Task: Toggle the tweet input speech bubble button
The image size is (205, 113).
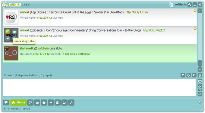Action: point(6,102)
